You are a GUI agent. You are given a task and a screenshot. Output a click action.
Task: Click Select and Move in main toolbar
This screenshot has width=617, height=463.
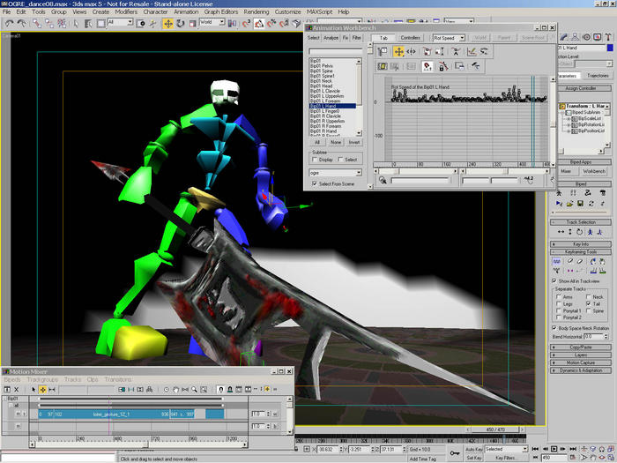pyautogui.click(x=168, y=23)
